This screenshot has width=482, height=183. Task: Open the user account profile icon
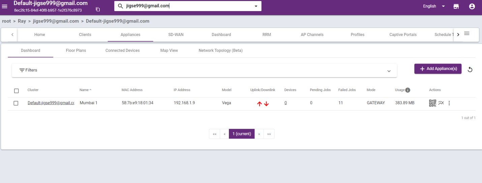click(x=472, y=6)
